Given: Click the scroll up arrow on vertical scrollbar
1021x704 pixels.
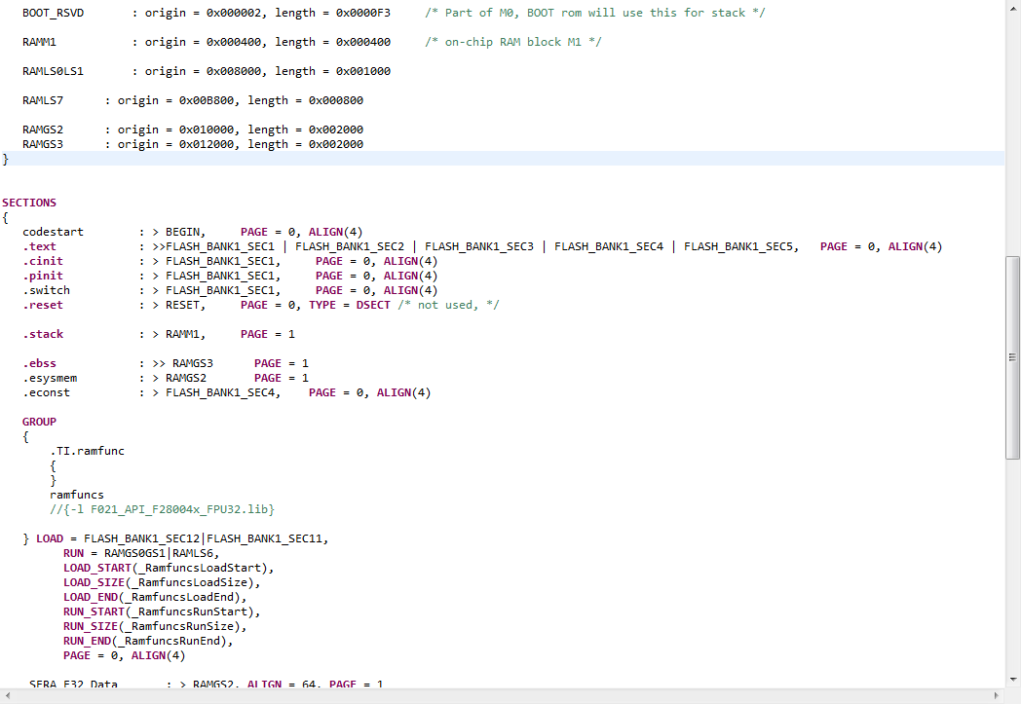Looking at the screenshot, I should (x=1013, y=8).
